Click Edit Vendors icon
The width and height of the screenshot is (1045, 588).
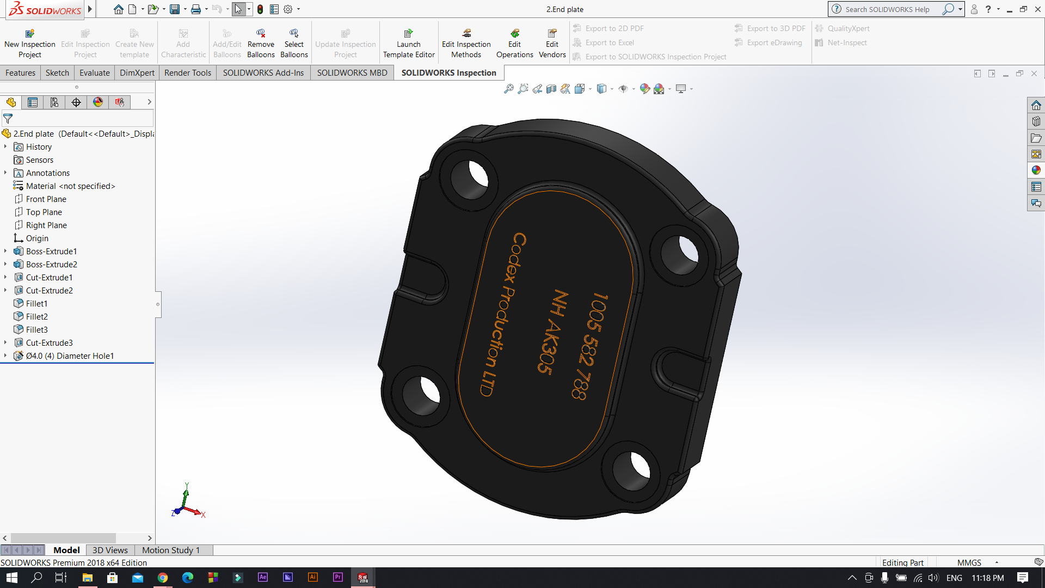[552, 44]
